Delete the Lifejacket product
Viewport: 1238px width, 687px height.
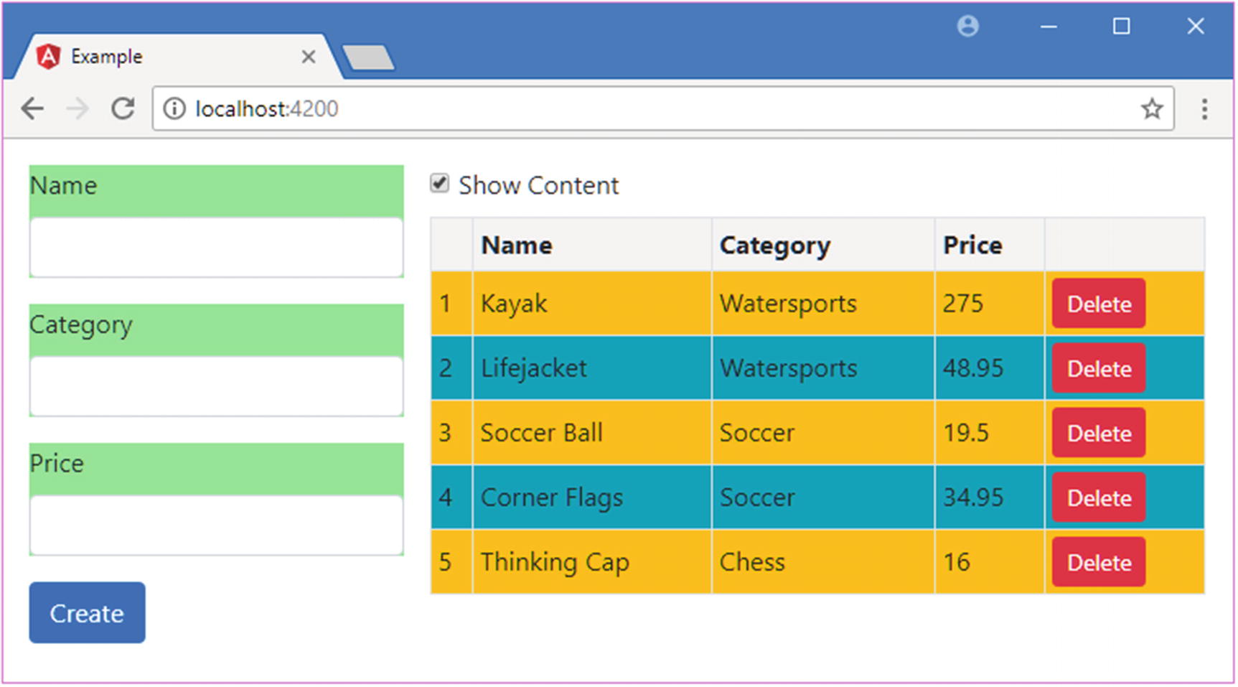point(1098,368)
